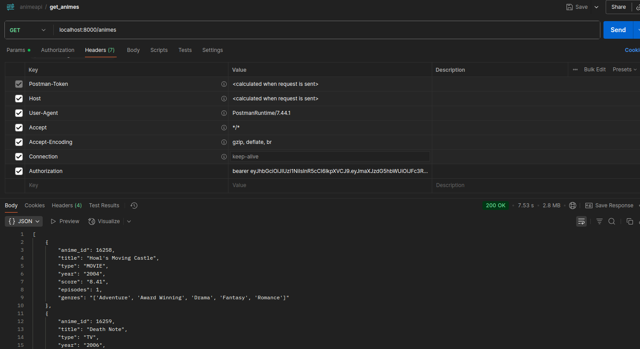Click the response history clock icon
640x349 pixels.
[x=134, y=206]
